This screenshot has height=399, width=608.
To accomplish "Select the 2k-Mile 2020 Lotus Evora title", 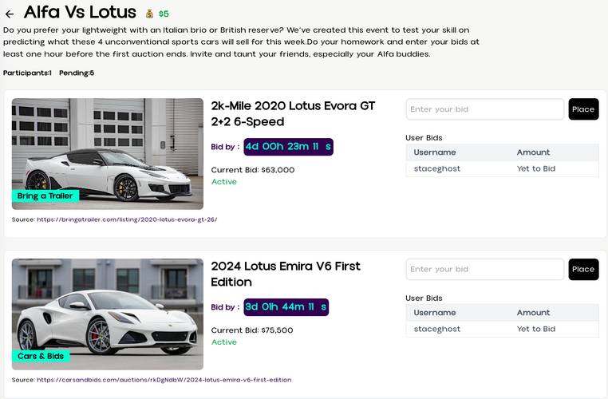I will coord(293,113).
